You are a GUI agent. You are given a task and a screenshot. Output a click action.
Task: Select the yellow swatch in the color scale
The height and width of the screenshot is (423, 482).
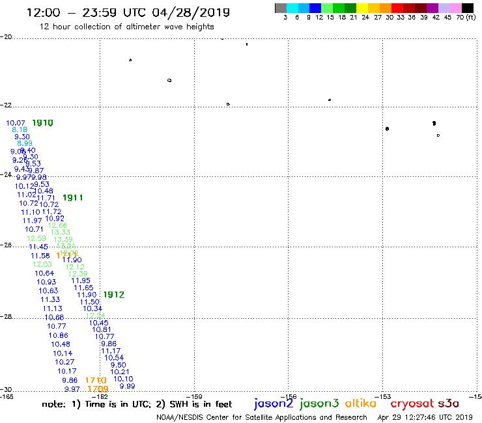(x=362, y=8)
